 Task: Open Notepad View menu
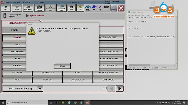[x=143, y=15]
